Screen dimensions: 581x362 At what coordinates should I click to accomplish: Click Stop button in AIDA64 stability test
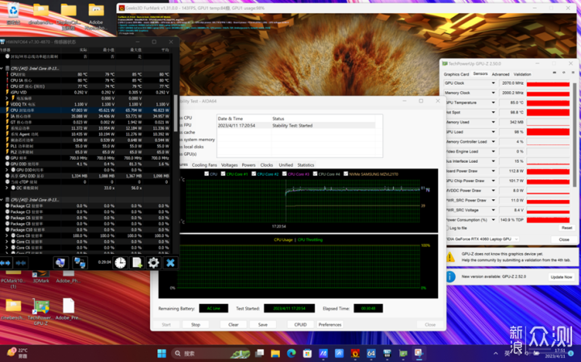pos(195,325)
